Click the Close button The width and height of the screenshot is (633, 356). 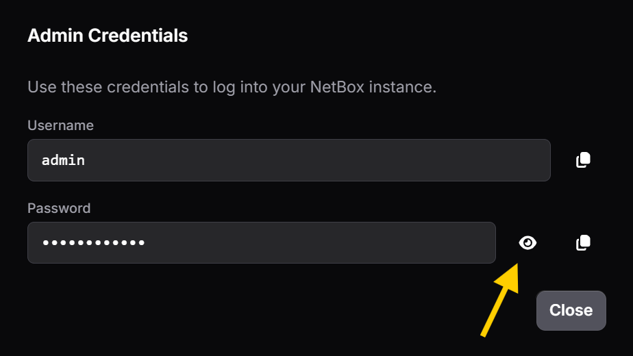click(x=571, y=310)
